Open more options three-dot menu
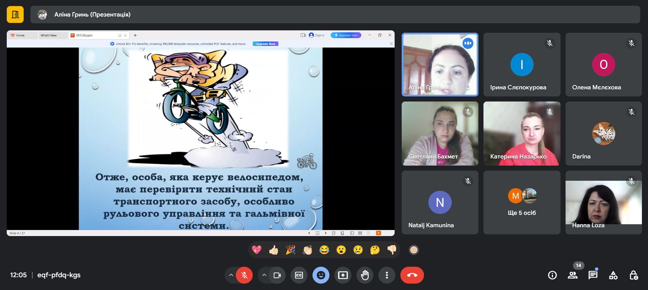Screen dimensions: 648x290 [387, 275]
